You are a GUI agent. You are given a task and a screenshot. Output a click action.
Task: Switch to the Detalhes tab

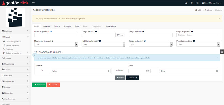click(x=47, y=26)
